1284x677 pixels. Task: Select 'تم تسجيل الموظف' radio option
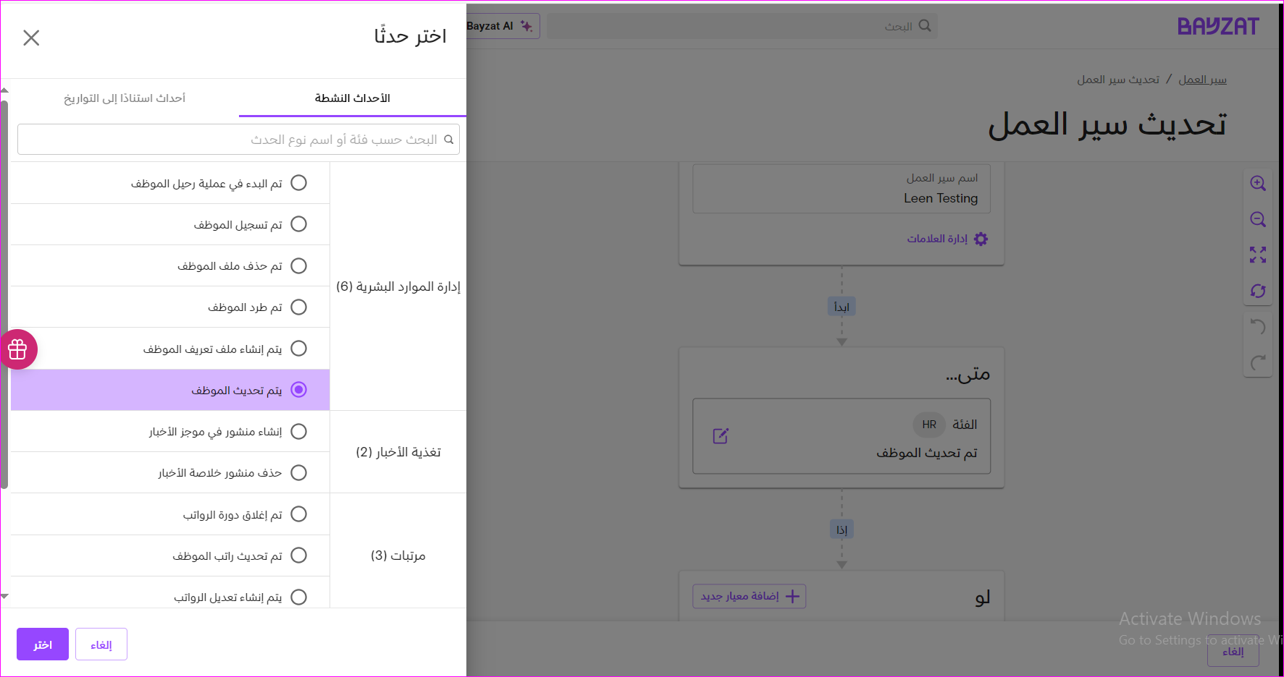[x=298, y=224]
